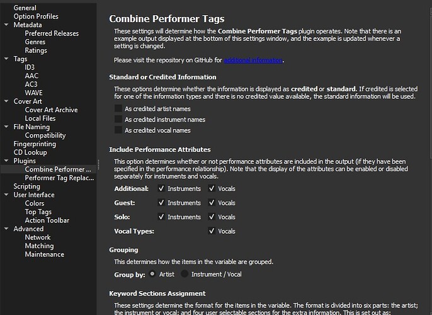The height and width of the screenshot is (315, 432).
Task: Check As credited instrument names
Action: (118, 119)
